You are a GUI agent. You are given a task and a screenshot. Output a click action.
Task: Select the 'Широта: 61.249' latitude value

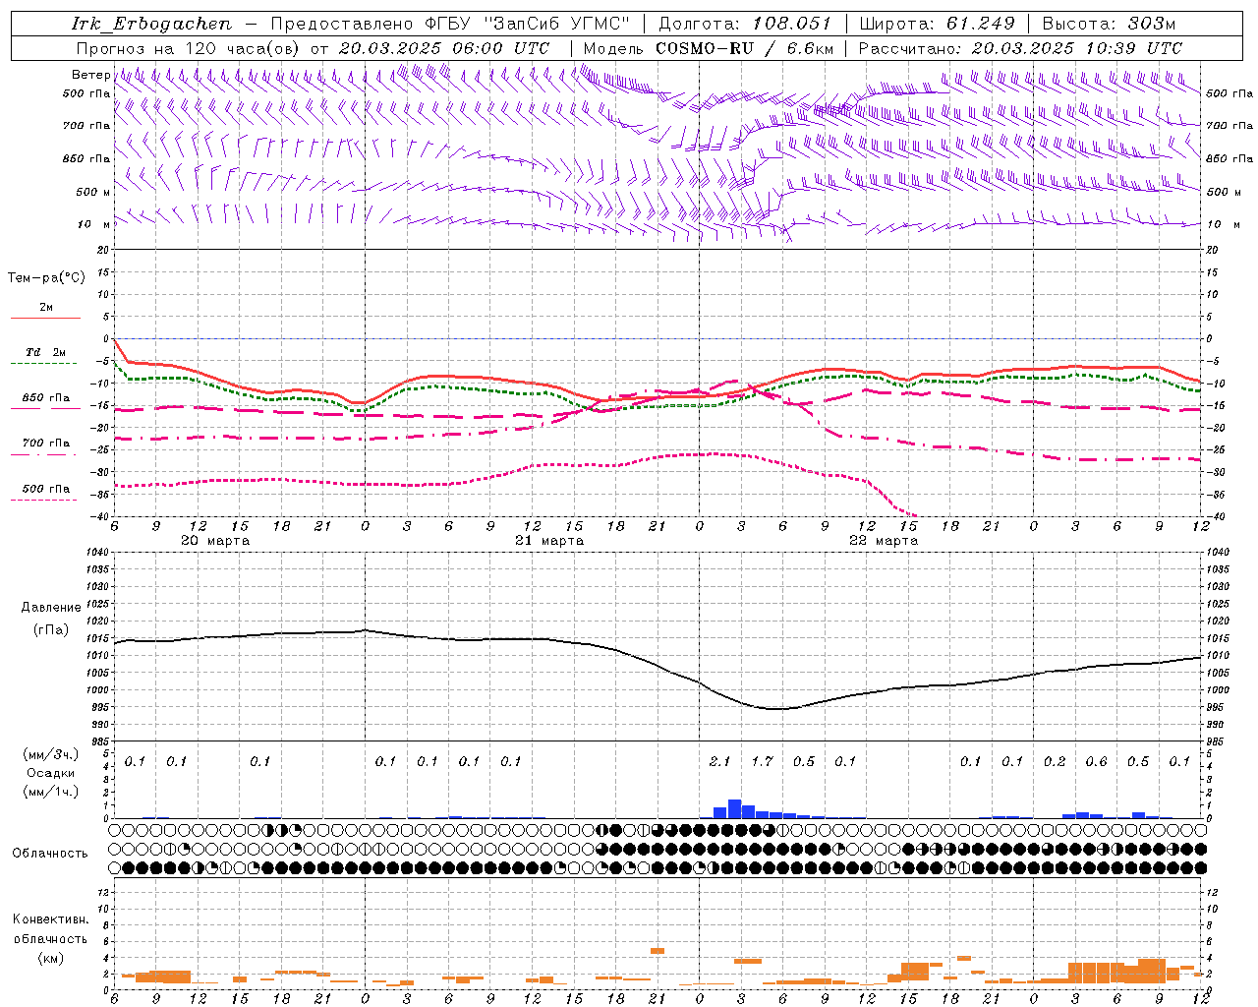(x=937, y=24)
